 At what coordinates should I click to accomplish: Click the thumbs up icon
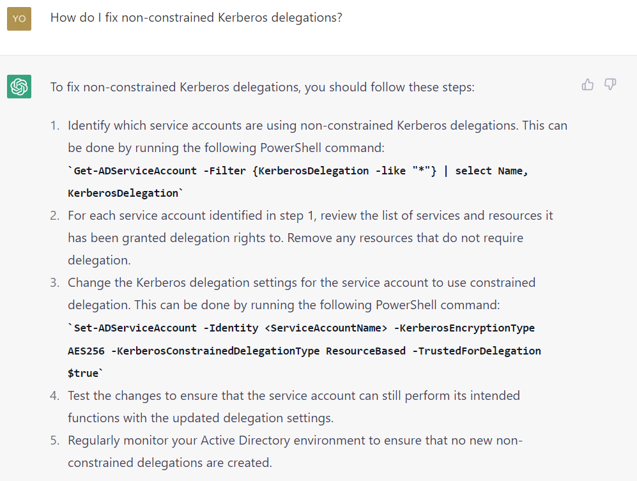click(x=588, y=85)
